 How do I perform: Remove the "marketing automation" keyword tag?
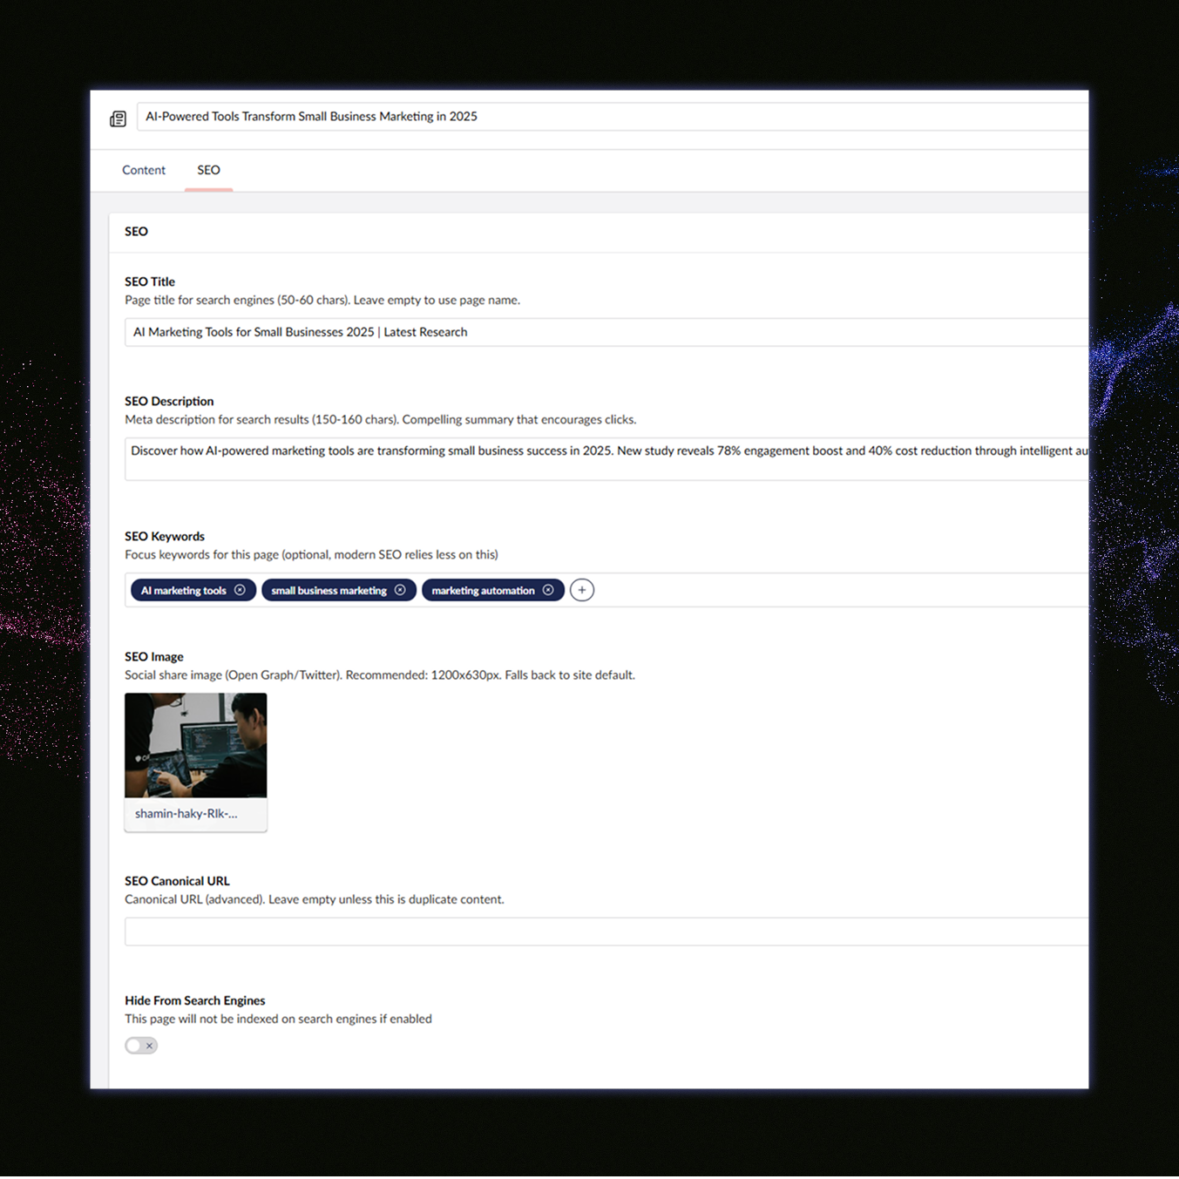pyautogui.click(x=549, y=590)
